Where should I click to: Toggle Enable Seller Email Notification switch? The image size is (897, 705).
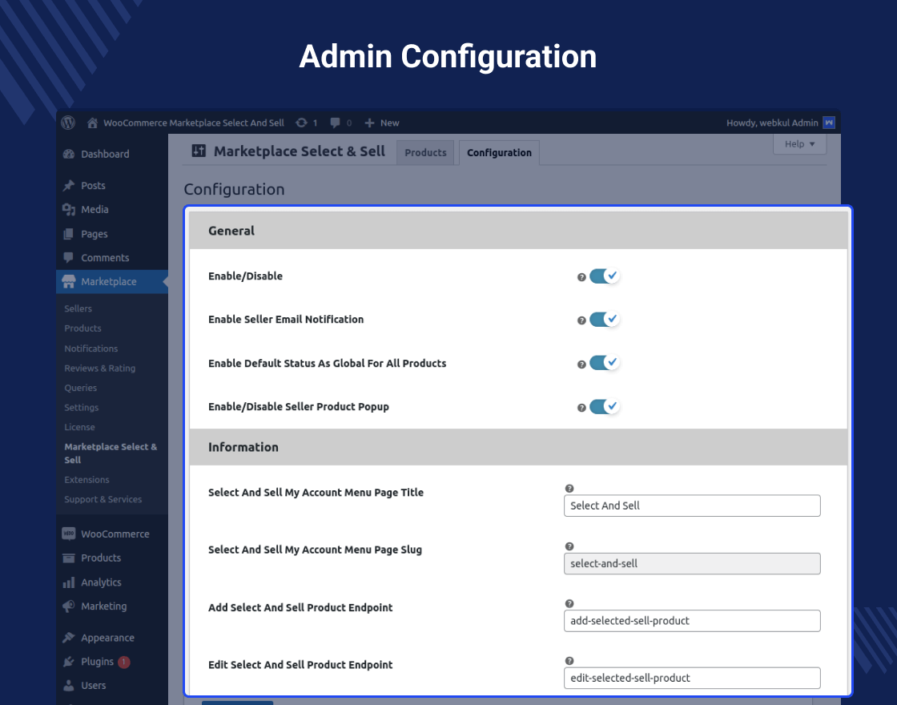coord(605,319)
